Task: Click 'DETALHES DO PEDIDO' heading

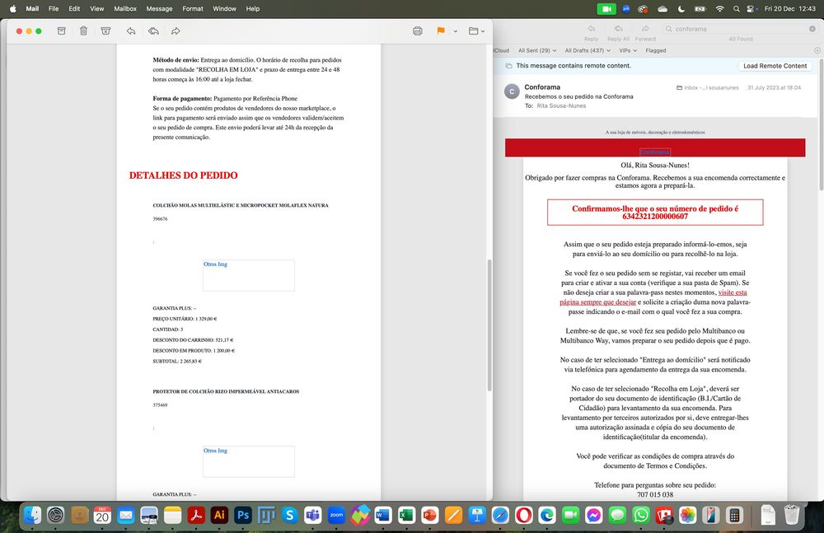Action: click(184, 175)
